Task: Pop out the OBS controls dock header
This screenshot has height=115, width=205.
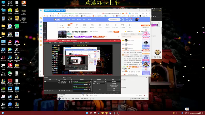Action: (120, 79)
